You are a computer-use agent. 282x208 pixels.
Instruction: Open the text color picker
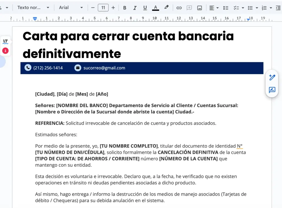tap(155, 7)
